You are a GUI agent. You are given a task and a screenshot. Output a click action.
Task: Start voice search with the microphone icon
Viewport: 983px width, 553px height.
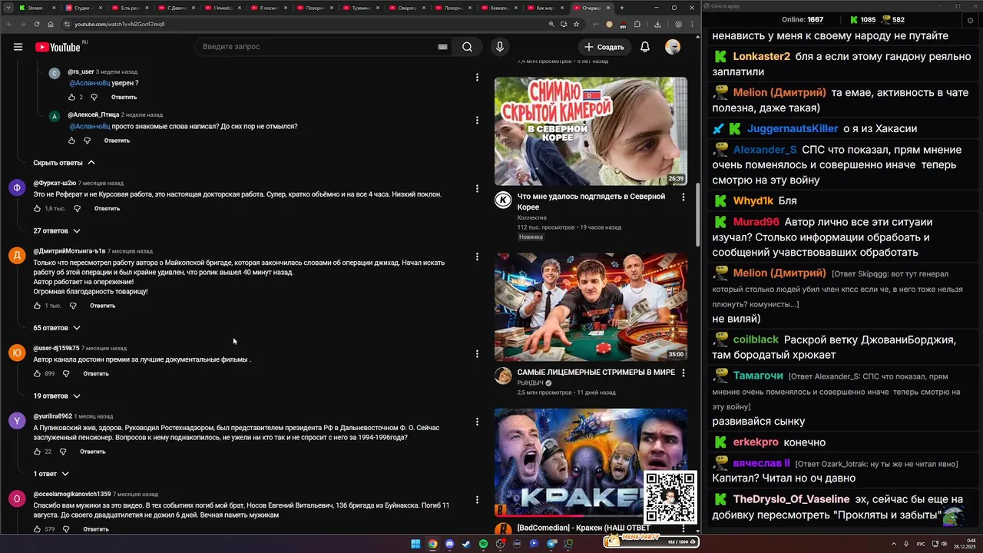[500, 47]
